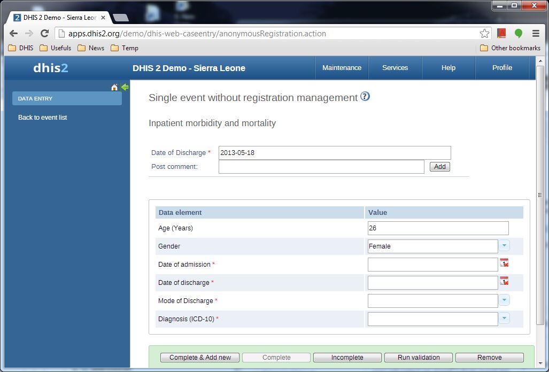Image resolution: width=549 pixels, height=372 pixels.
Task: Open News bookmarks folder
Action: (91, 48)
